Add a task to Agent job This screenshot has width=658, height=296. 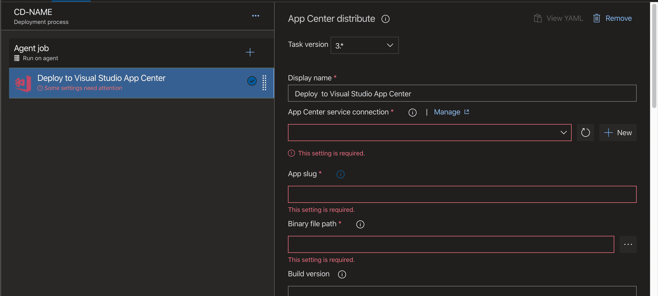[x=250, y=52]
